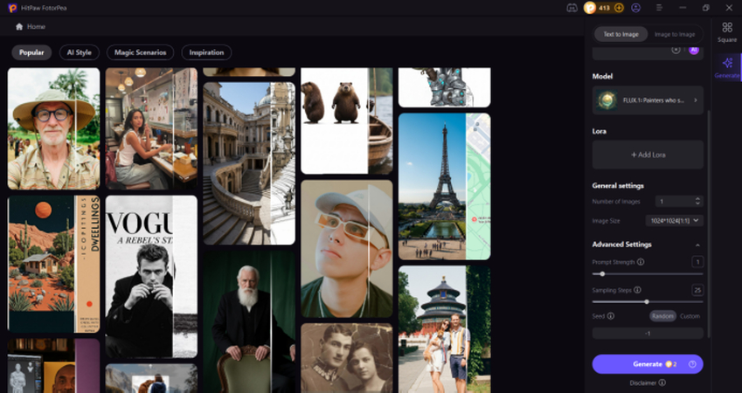Image resolution: width=742 pixels, height=393 pixels.
Task: Click the Prompt Strength value box
Action: pyautogui.click(x=697, y=261)
